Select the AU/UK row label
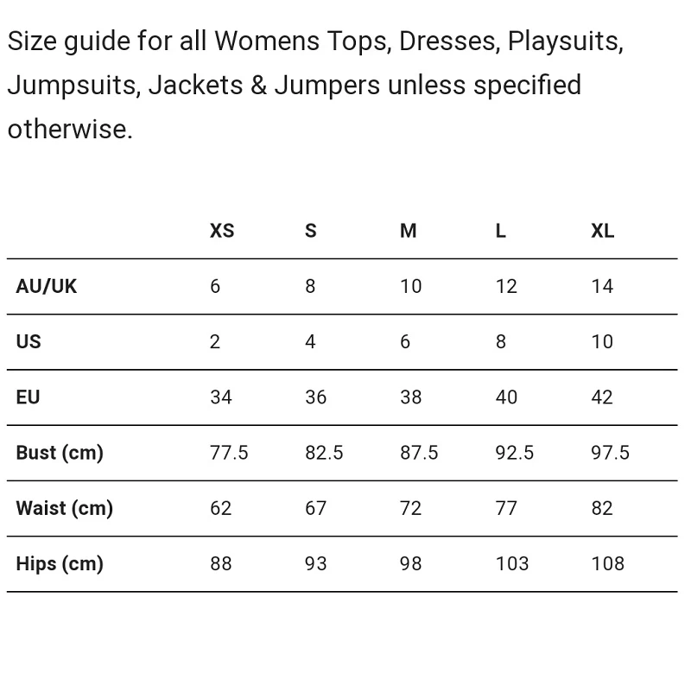Viewport: 691px width, 680px height. 47,286
